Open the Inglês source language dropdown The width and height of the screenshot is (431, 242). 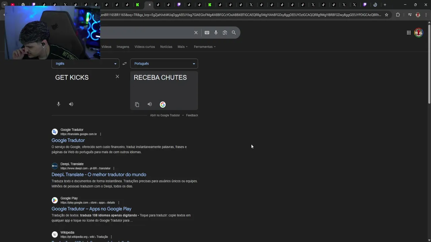tap(85, 64)
